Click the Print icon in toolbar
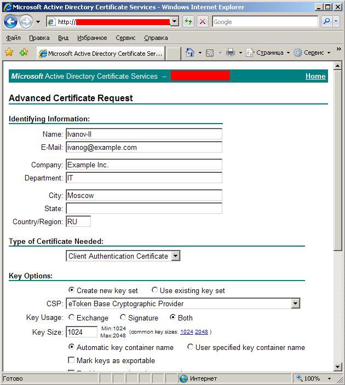 231,52
